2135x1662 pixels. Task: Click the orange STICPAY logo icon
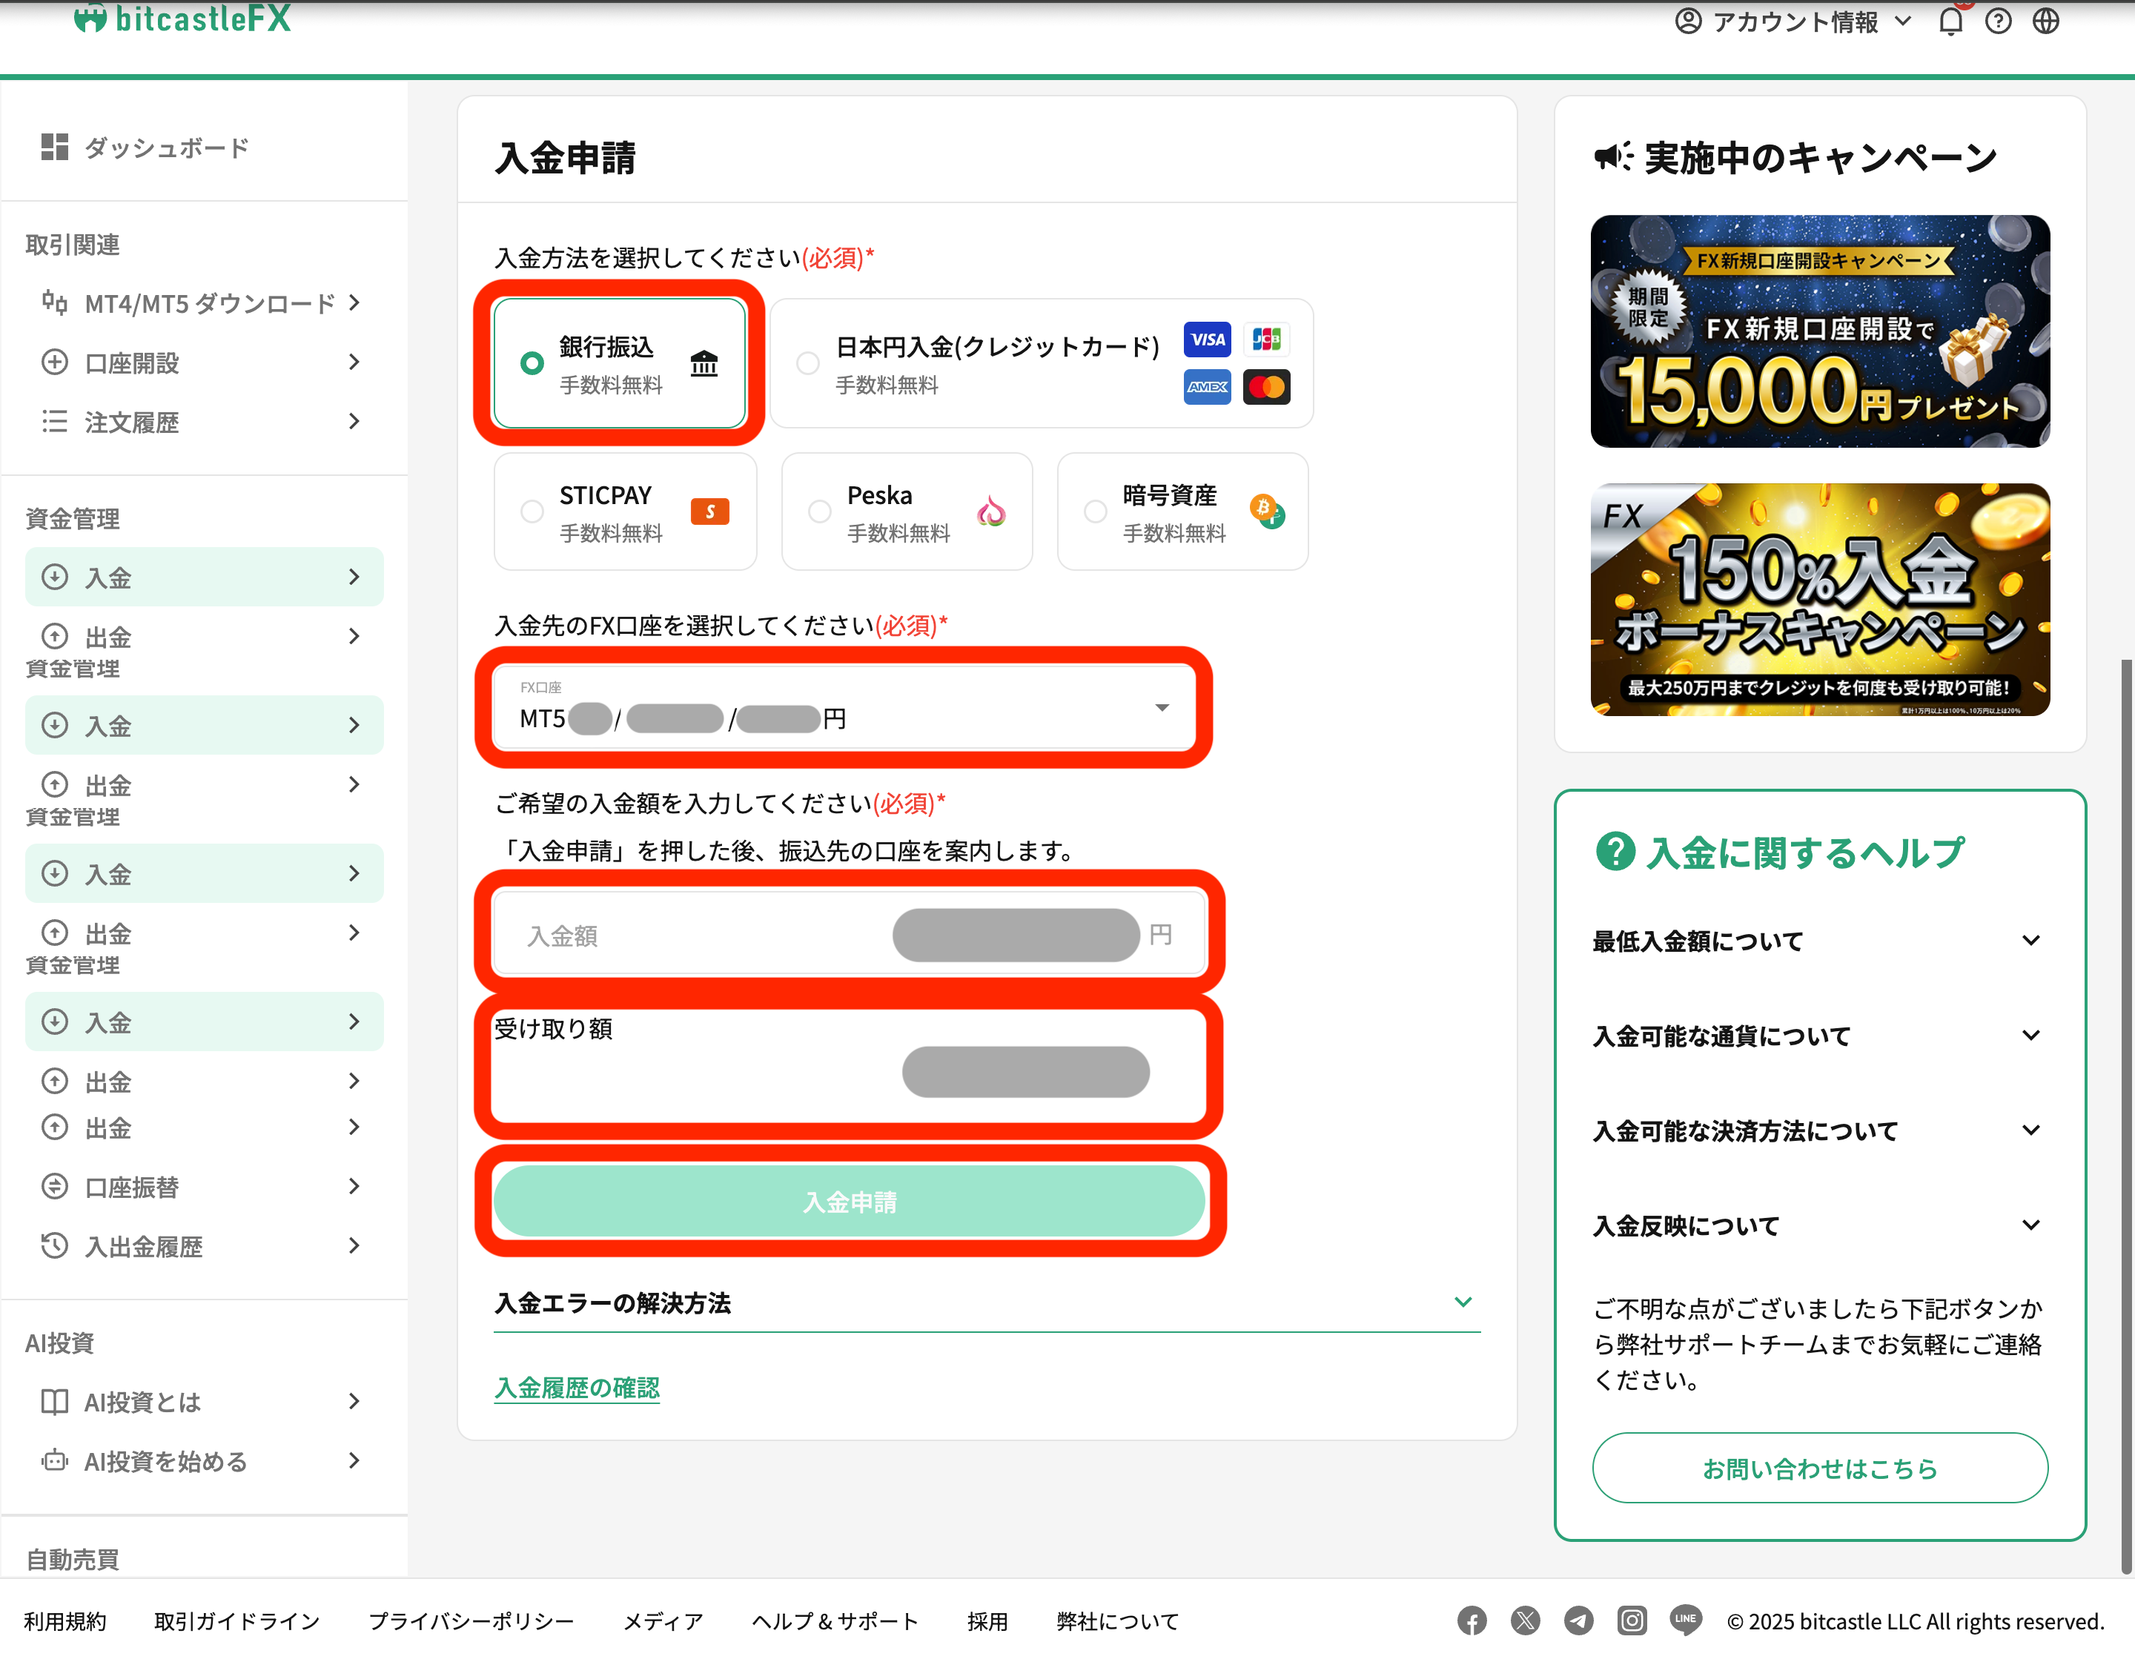click(x=709, y=511)
